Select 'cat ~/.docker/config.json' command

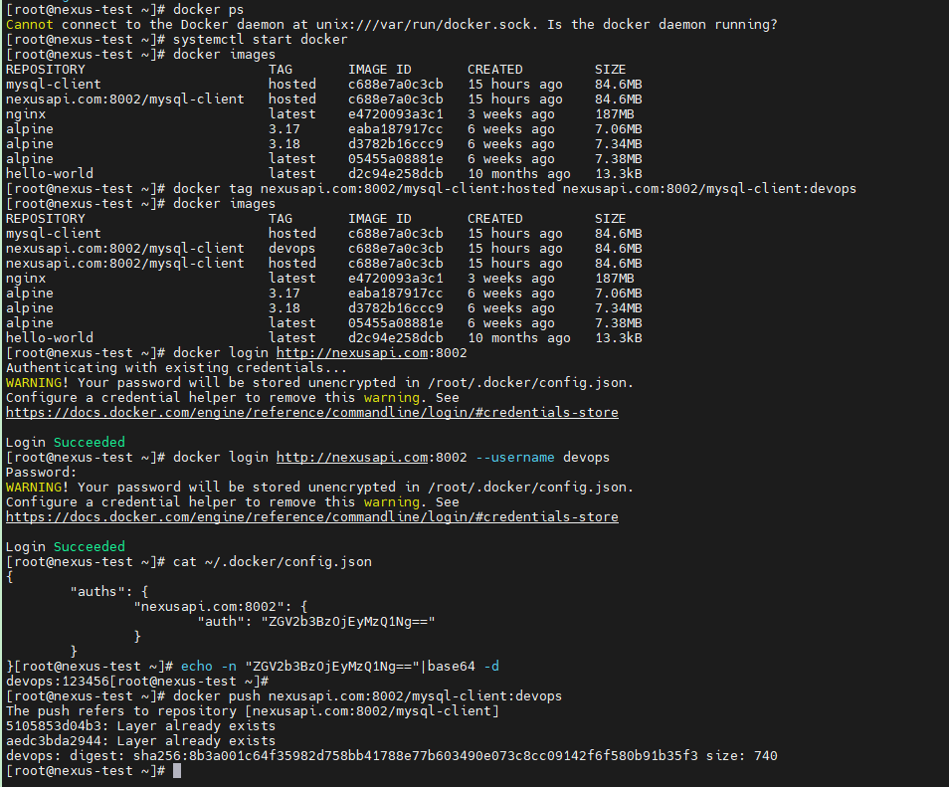(273, 562)
